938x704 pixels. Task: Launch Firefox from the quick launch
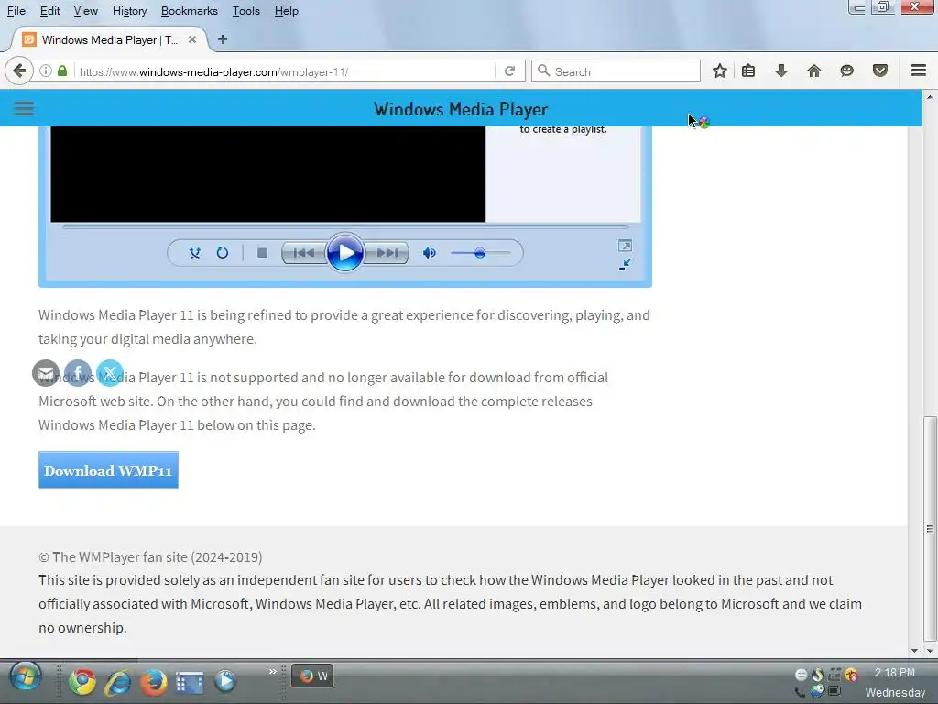(154, 681)
